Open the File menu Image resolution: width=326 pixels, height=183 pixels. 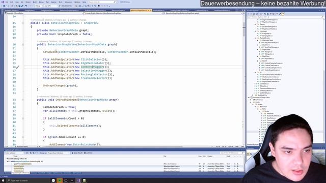pyautogui.click(x=7, y=2)
